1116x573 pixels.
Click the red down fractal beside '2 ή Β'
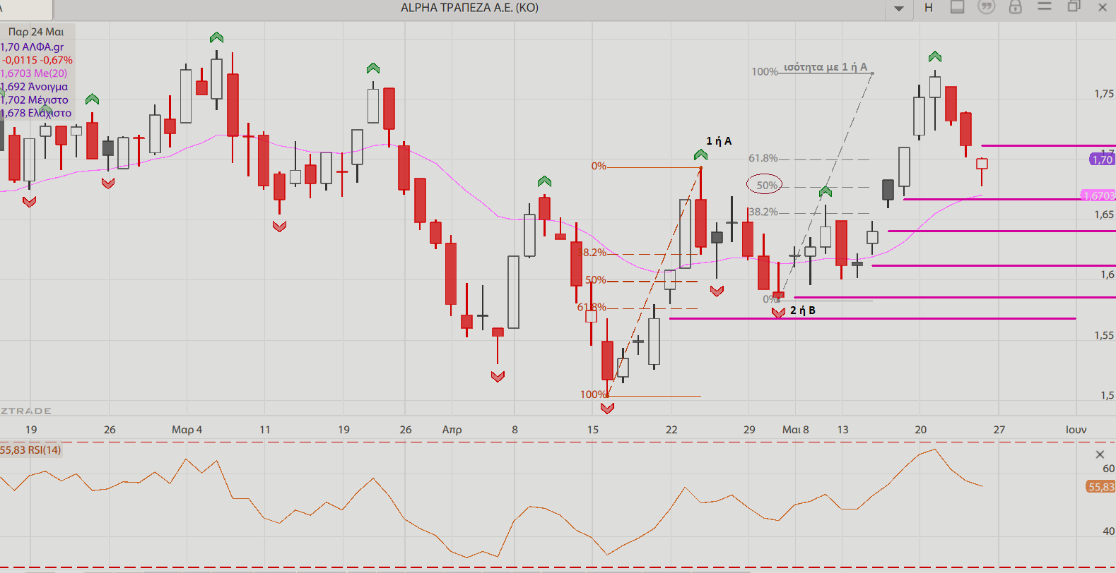(778, 313)
